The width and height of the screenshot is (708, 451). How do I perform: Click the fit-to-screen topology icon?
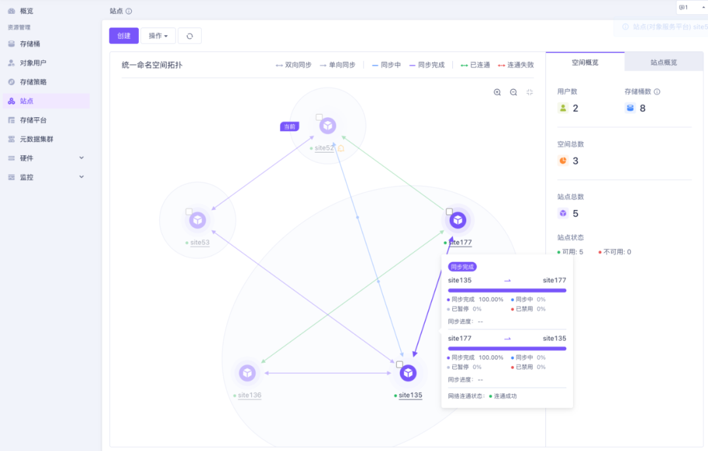[x=530, y=92]
